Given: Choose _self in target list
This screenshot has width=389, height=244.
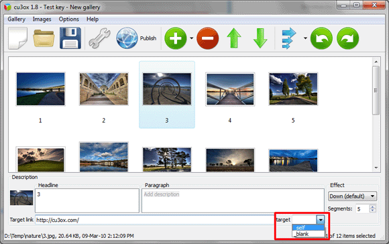Looking at the screenshot, I should (309, 227).
